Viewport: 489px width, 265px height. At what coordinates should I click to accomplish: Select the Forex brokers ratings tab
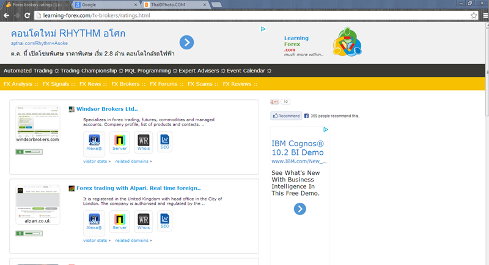[x=37, y=5]
